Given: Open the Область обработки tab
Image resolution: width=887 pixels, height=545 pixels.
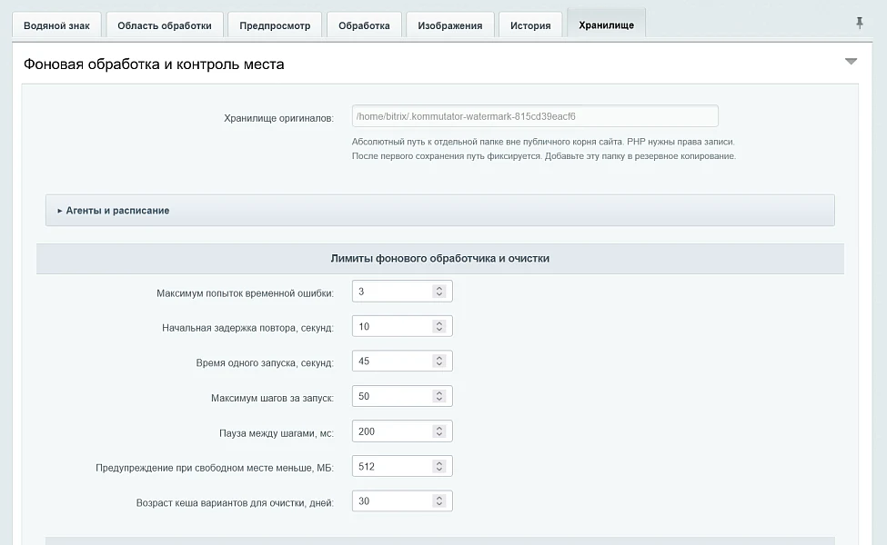Looking at the screenshot, I should click(165, 25).
